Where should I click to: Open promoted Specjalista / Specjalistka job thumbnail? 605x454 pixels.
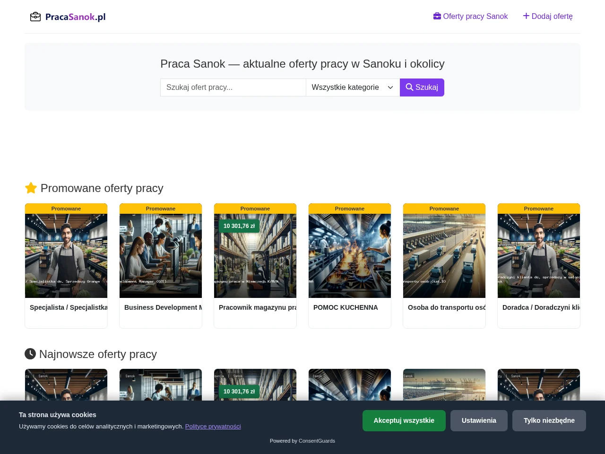point(66,256)
